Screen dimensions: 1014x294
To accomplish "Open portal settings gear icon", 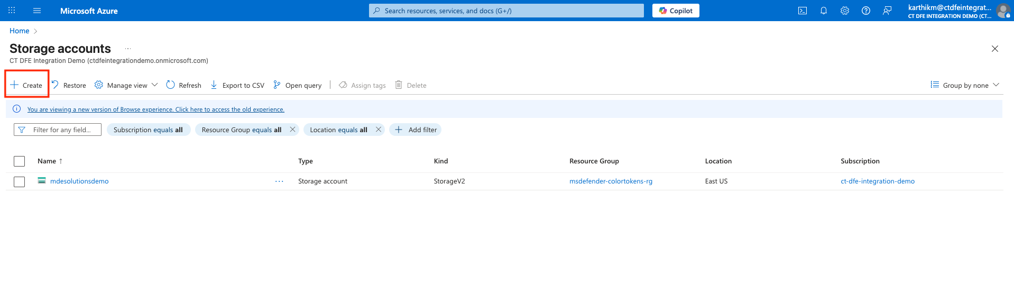I will 844,11.
